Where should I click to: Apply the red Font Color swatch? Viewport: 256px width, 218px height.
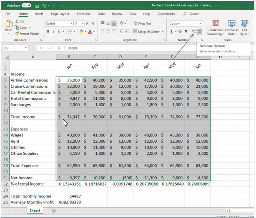[x=90, y=32]
